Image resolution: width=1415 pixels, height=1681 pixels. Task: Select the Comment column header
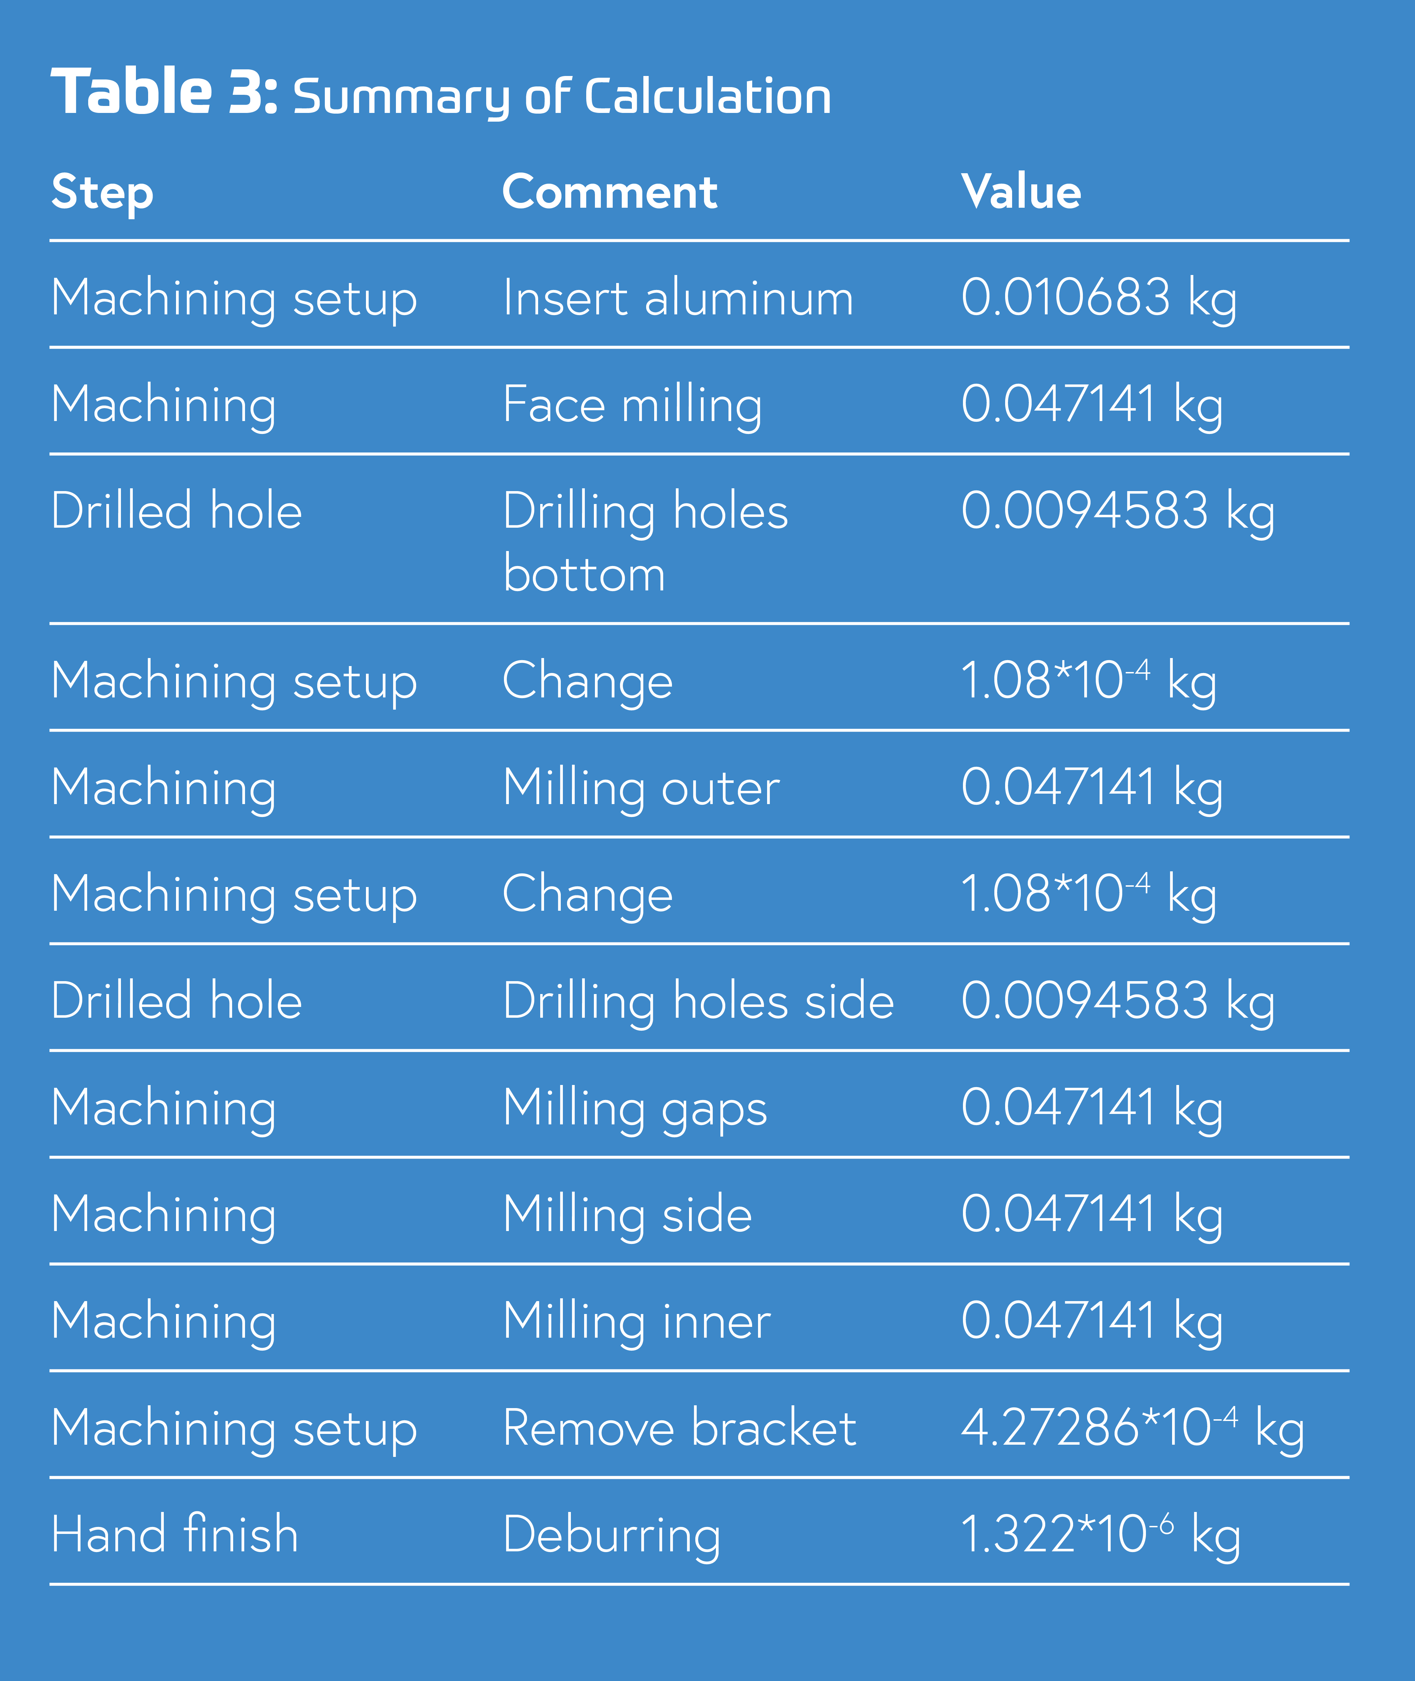point(610,192)
